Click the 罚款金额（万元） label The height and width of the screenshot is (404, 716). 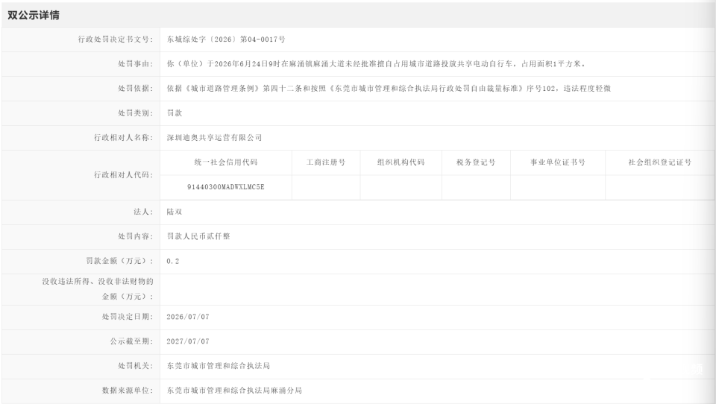(119, 261)
